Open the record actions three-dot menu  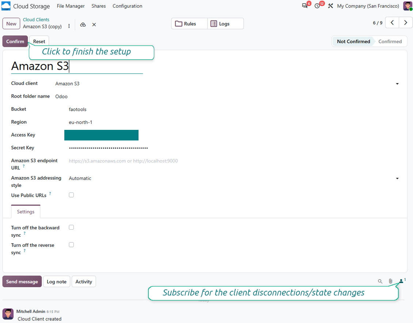(69, 26)
